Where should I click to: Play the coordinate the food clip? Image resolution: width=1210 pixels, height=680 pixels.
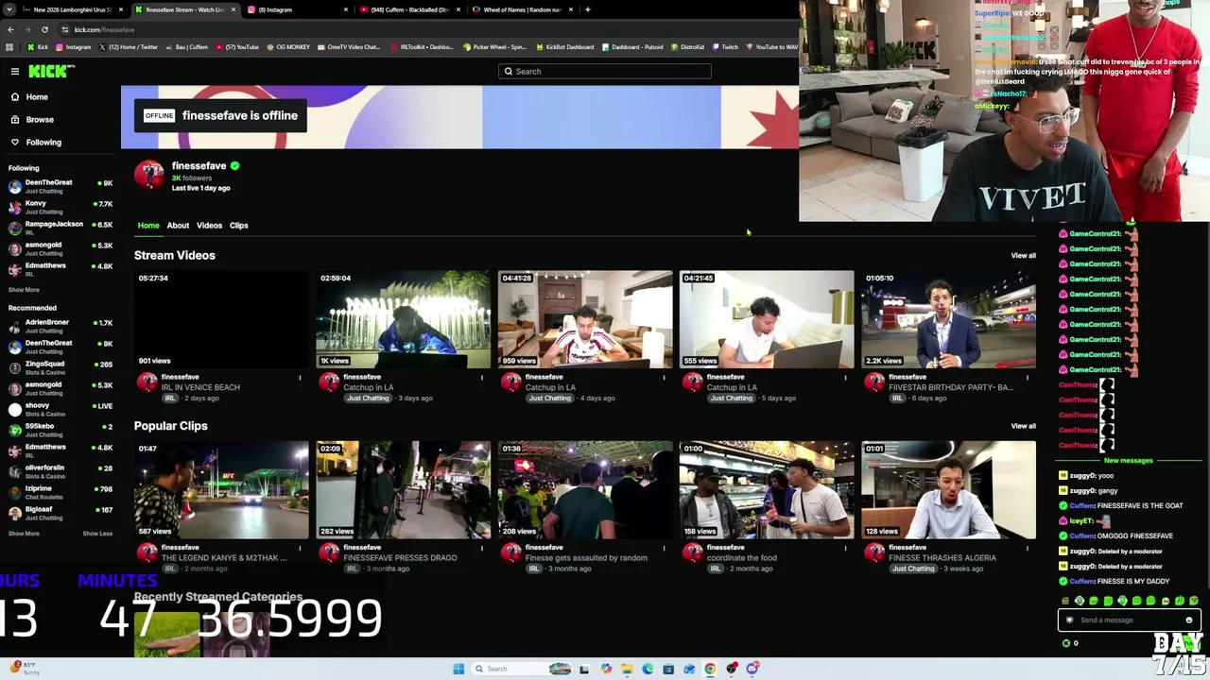pyautogui.click(x=767, y=490)
